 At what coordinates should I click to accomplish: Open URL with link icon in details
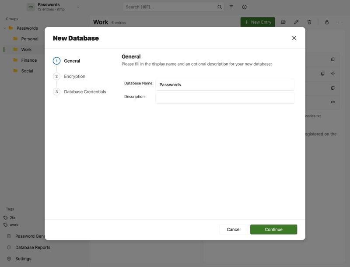pyautogui.click(x=332, y=102)
